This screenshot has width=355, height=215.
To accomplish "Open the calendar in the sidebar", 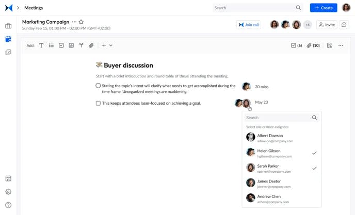I will 8,39.
